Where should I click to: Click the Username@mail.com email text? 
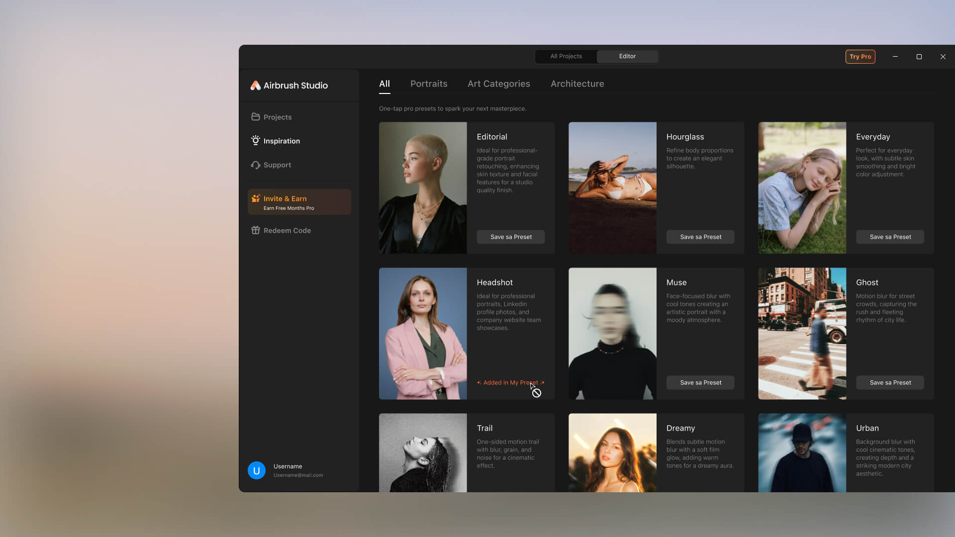[298, 475]
